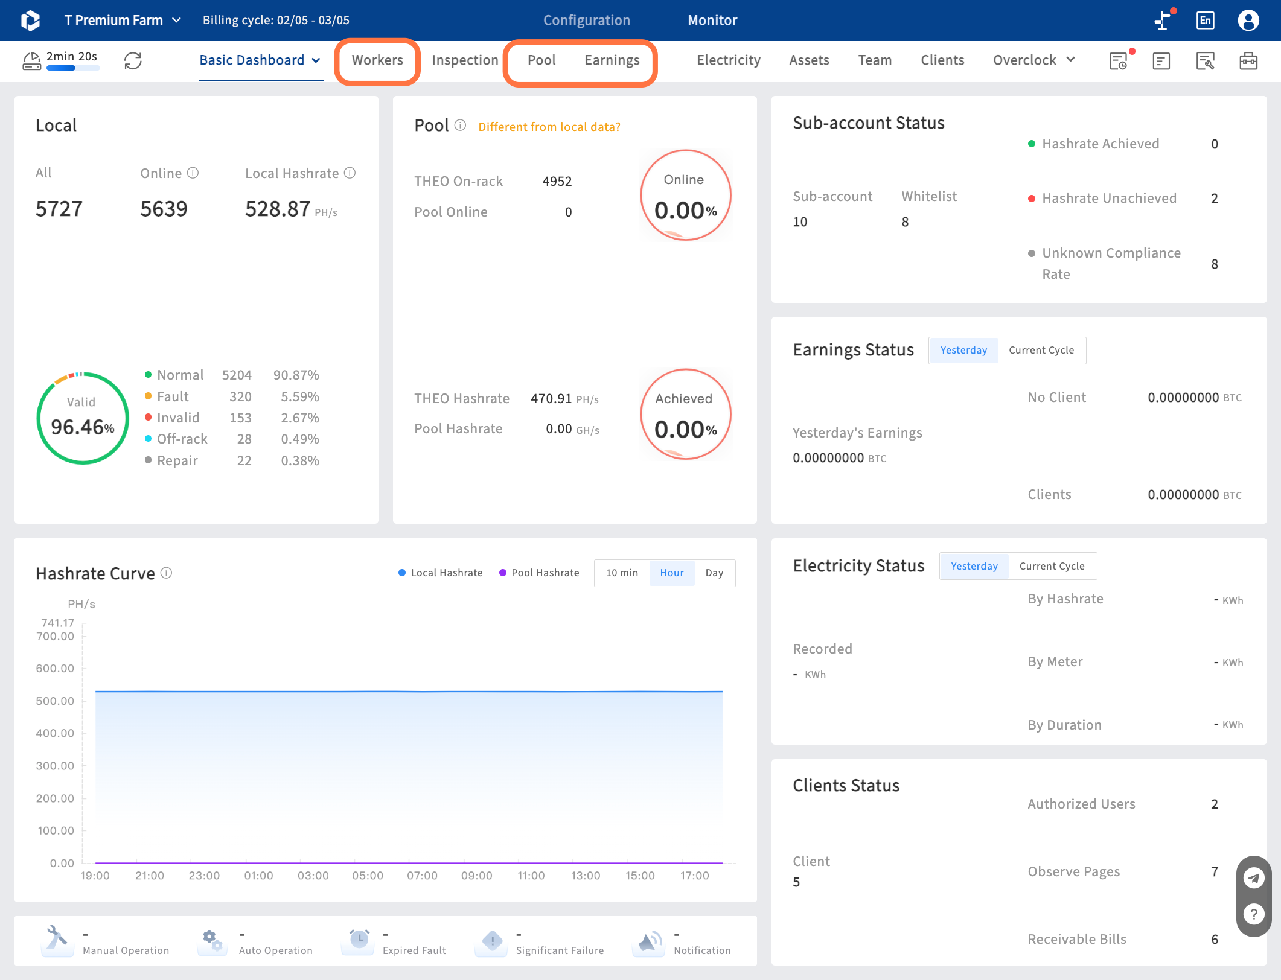Click the Valid 96.46% ring chart
This screenshot has height=980, width=1281.
pos(83,418)
